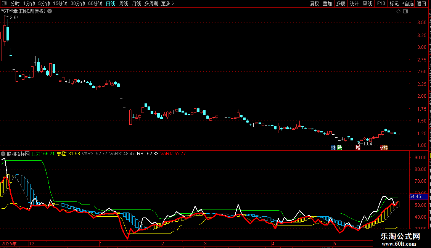Click the 压力: 56.21 indicator value
This screenshot has height=248, width=431.
[x=43, y=154]
